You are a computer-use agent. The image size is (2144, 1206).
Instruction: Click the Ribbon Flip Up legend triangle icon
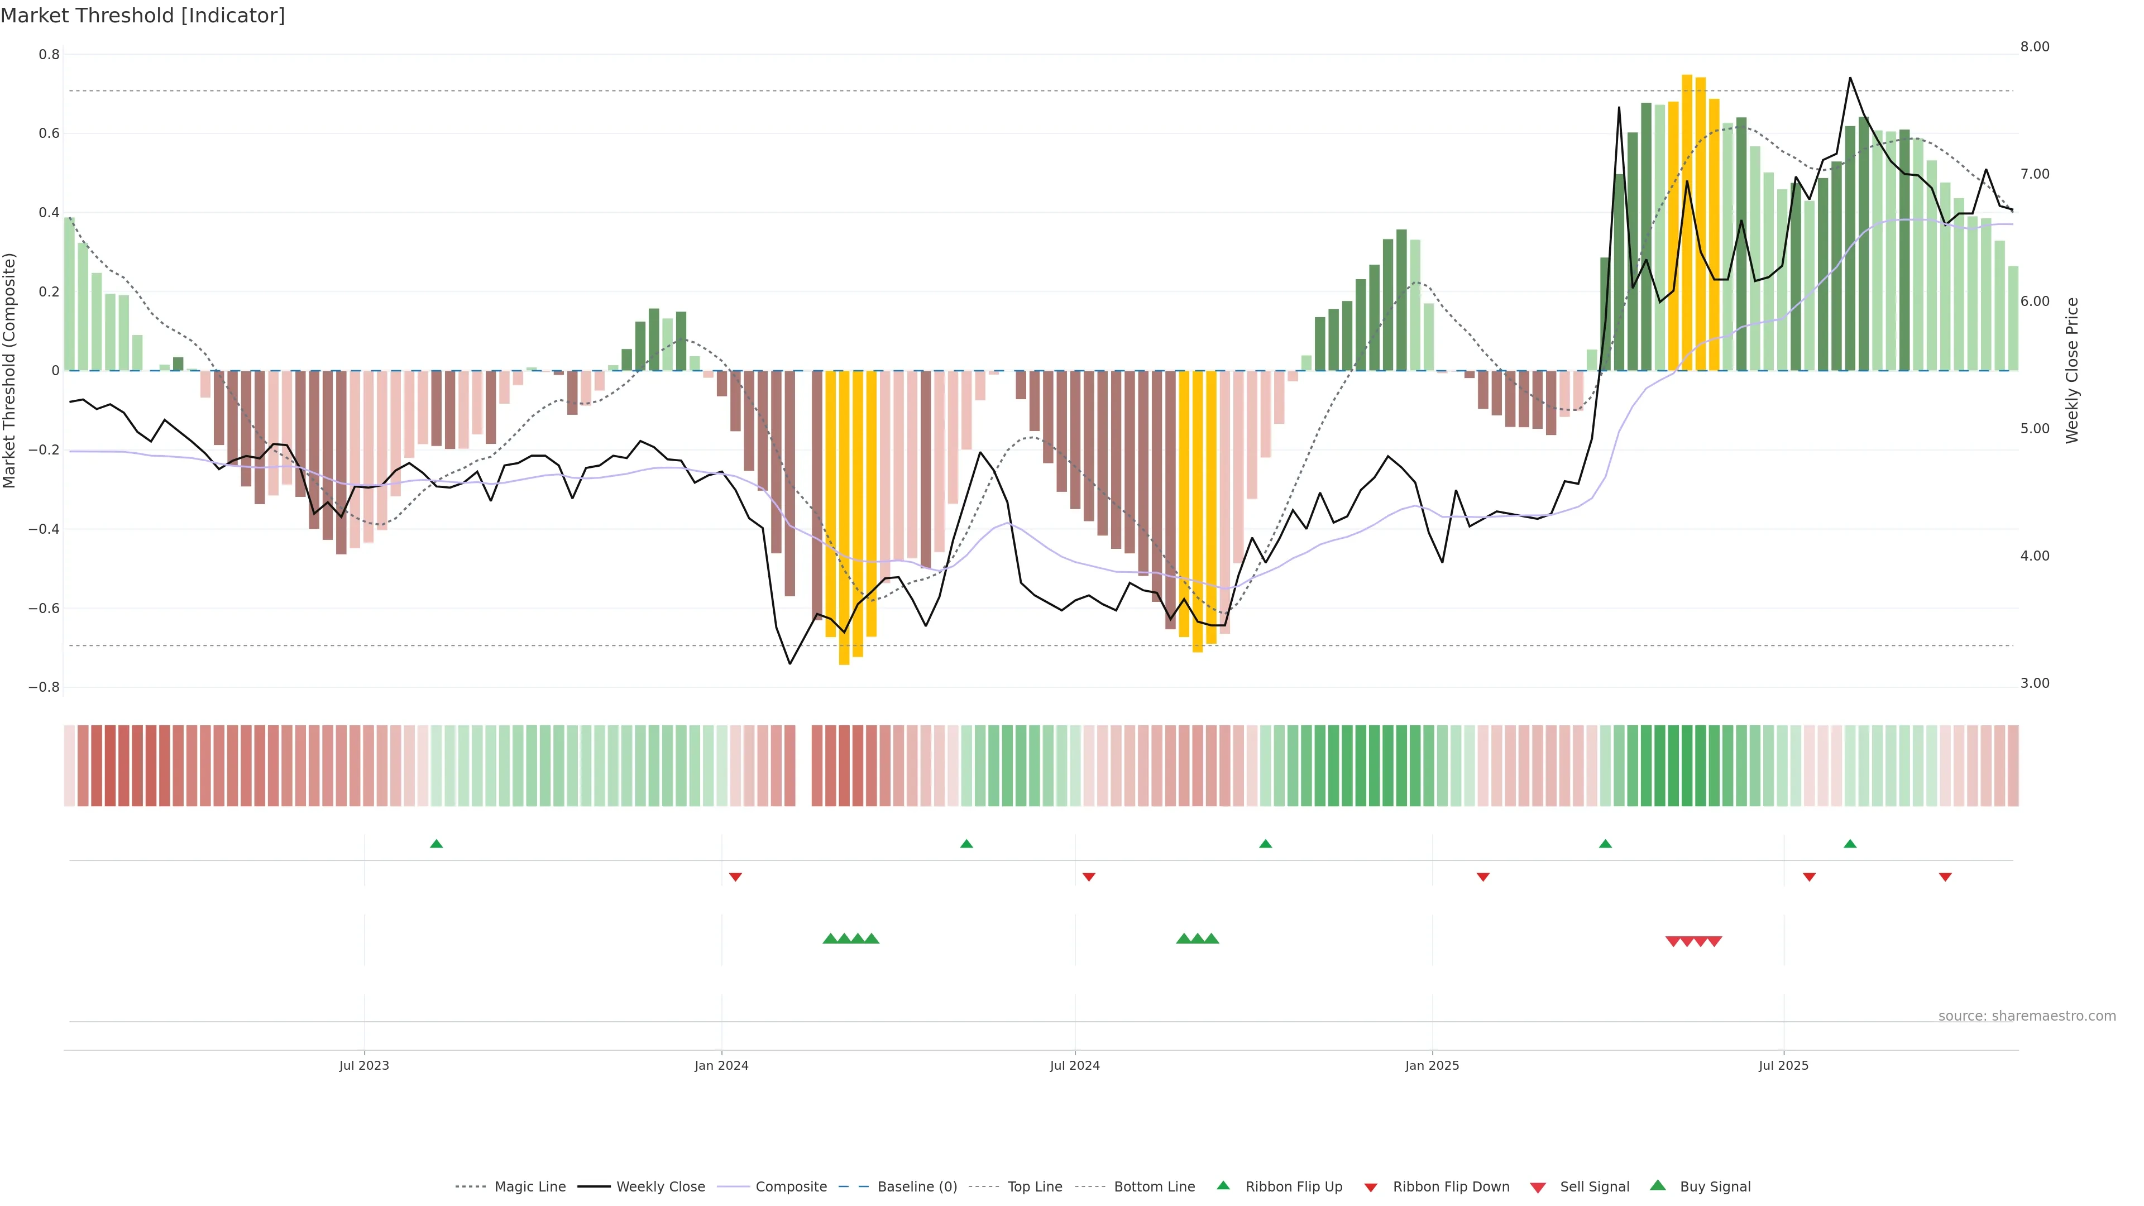click(x=1223, y=1185)
